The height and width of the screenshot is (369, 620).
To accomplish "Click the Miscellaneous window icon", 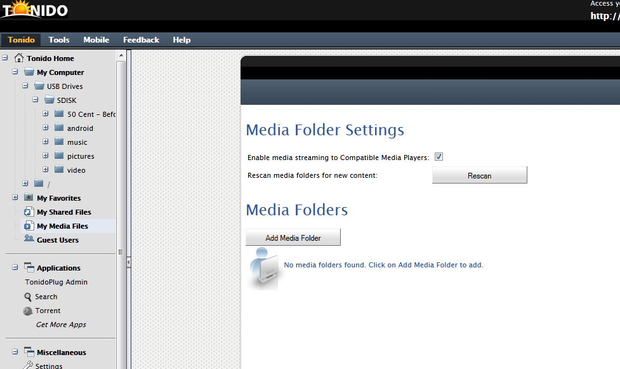I will (x=29, y=352).
